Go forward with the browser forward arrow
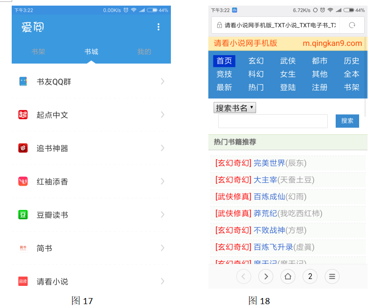This screenshot has width=375, height=306. click(x=266, y=277)
